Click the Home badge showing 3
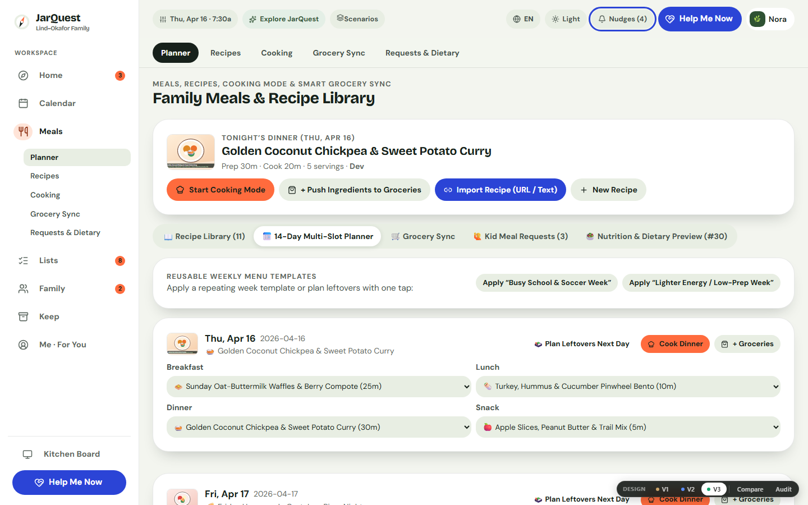Viewport: 808px width, 505px height. coord(120,75)
